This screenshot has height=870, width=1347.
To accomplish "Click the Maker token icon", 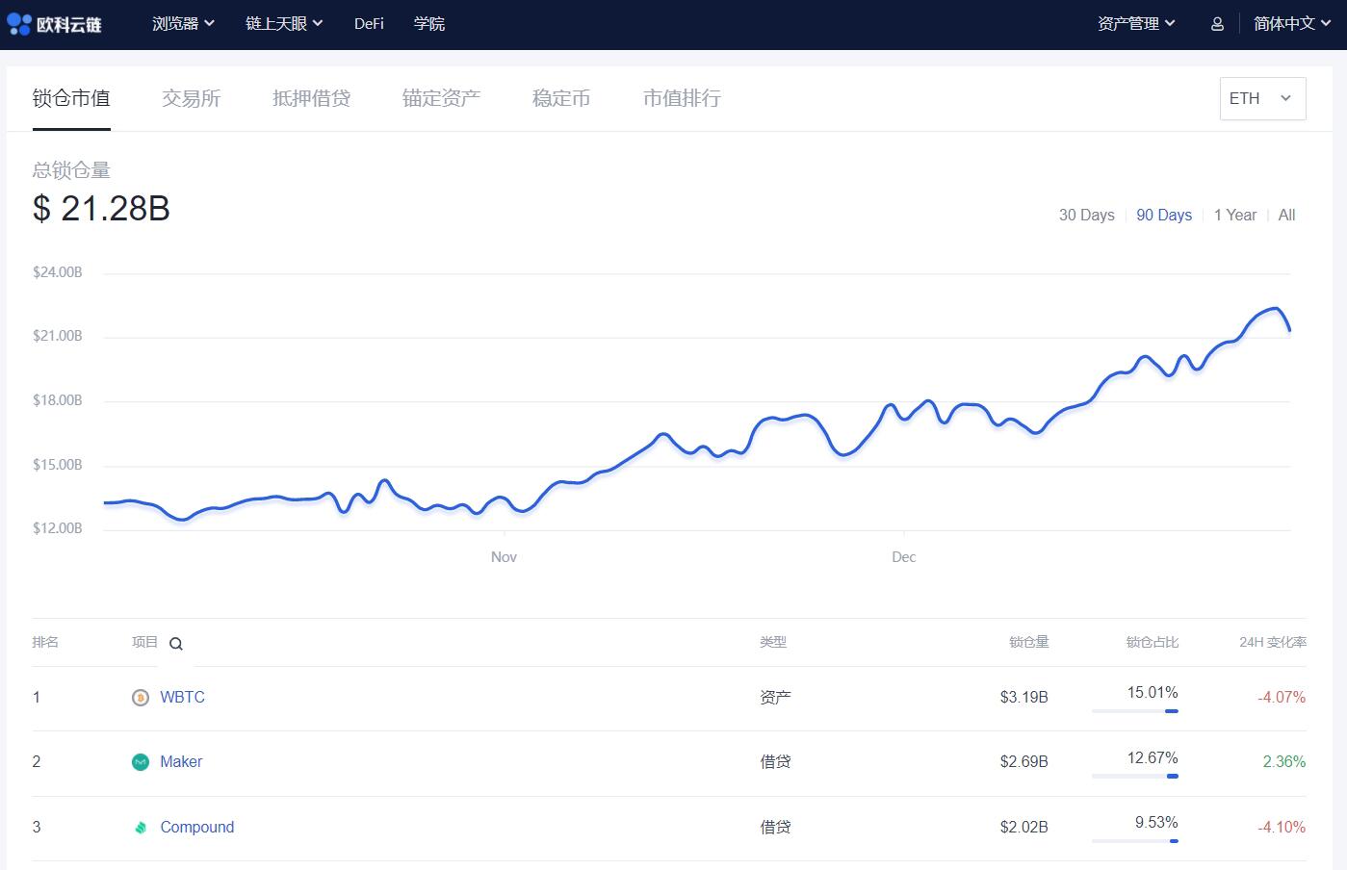I will (x=140, y=761).
